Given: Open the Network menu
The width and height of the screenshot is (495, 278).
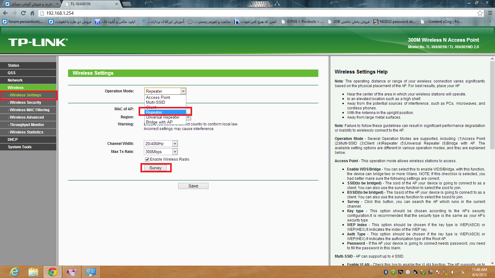Looking at the screenshot, I should click(x=28, y=80).
